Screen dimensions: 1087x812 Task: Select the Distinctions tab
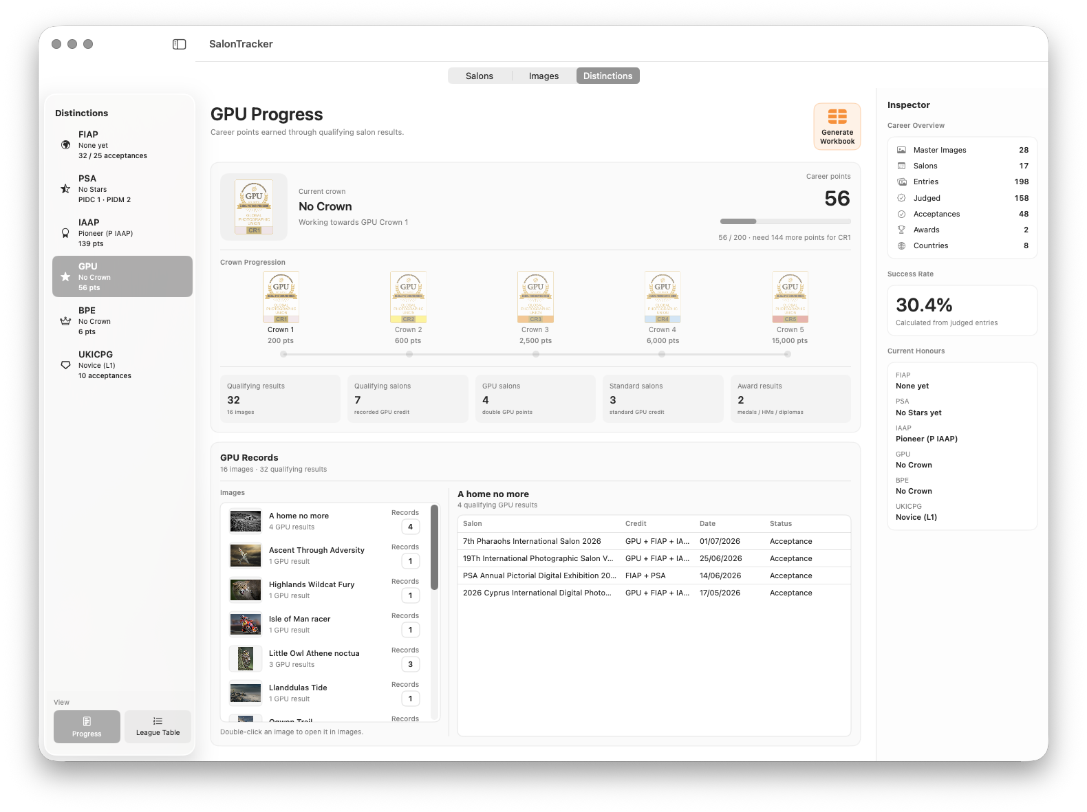pos(608,76)
